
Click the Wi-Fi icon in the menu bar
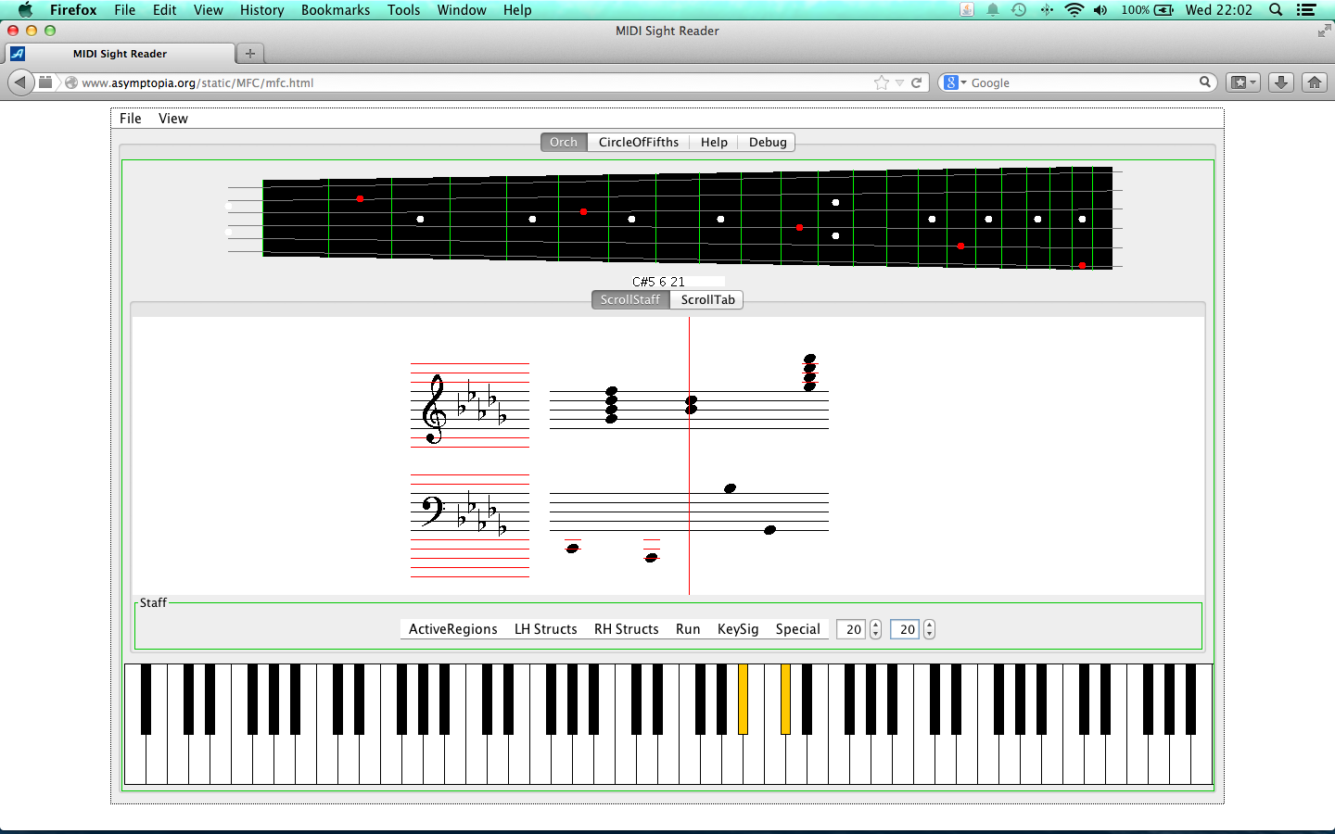(1074, 10)
